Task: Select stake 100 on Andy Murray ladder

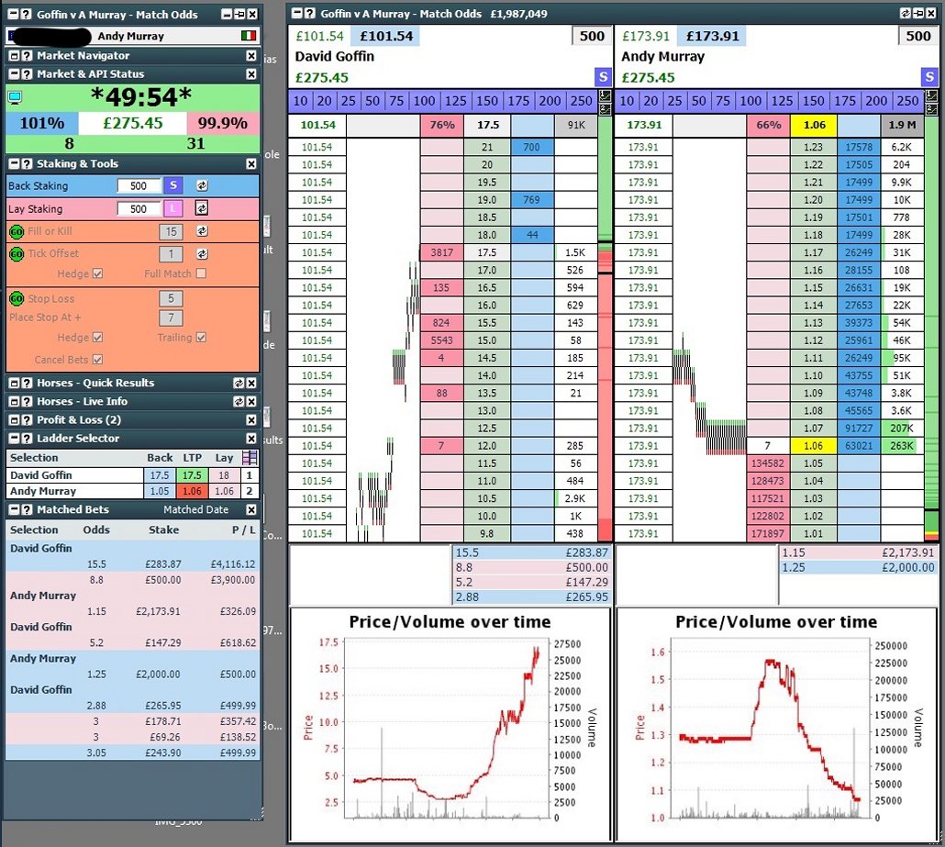Action: pyautogui.click(x=750, y=101)
